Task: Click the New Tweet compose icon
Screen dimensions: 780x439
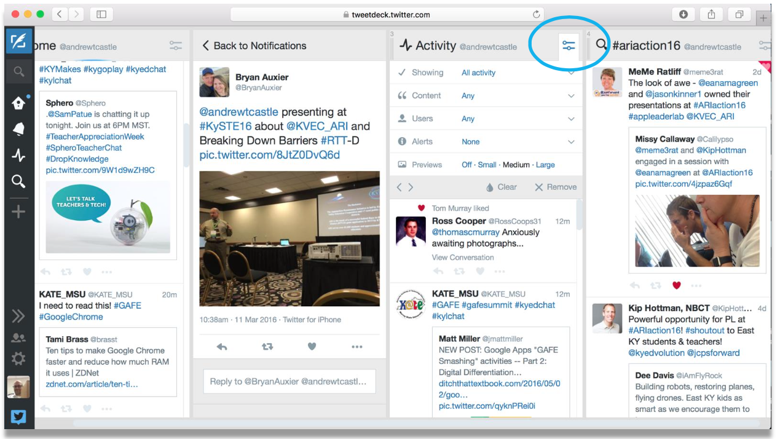Action: [19, 41]
